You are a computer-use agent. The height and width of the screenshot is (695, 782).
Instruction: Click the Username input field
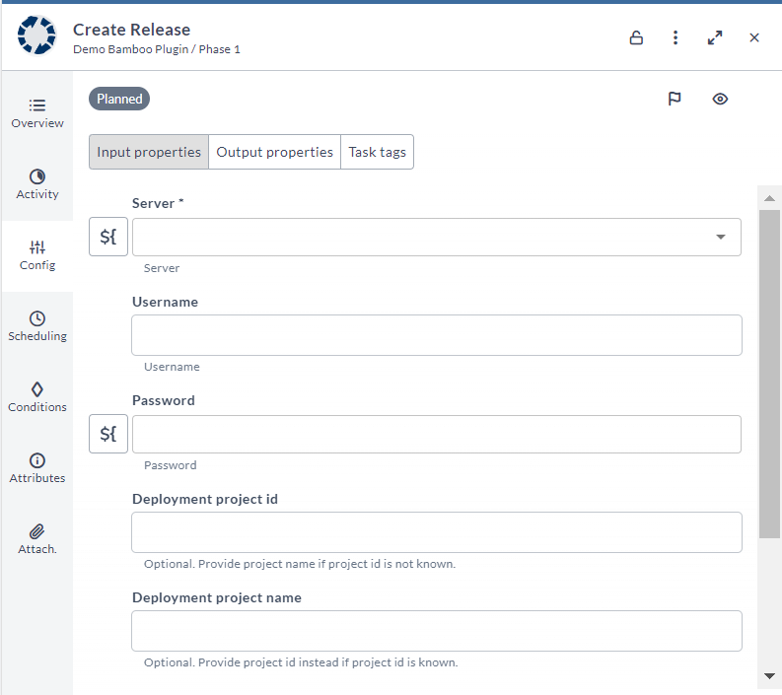tap(437, 335)
